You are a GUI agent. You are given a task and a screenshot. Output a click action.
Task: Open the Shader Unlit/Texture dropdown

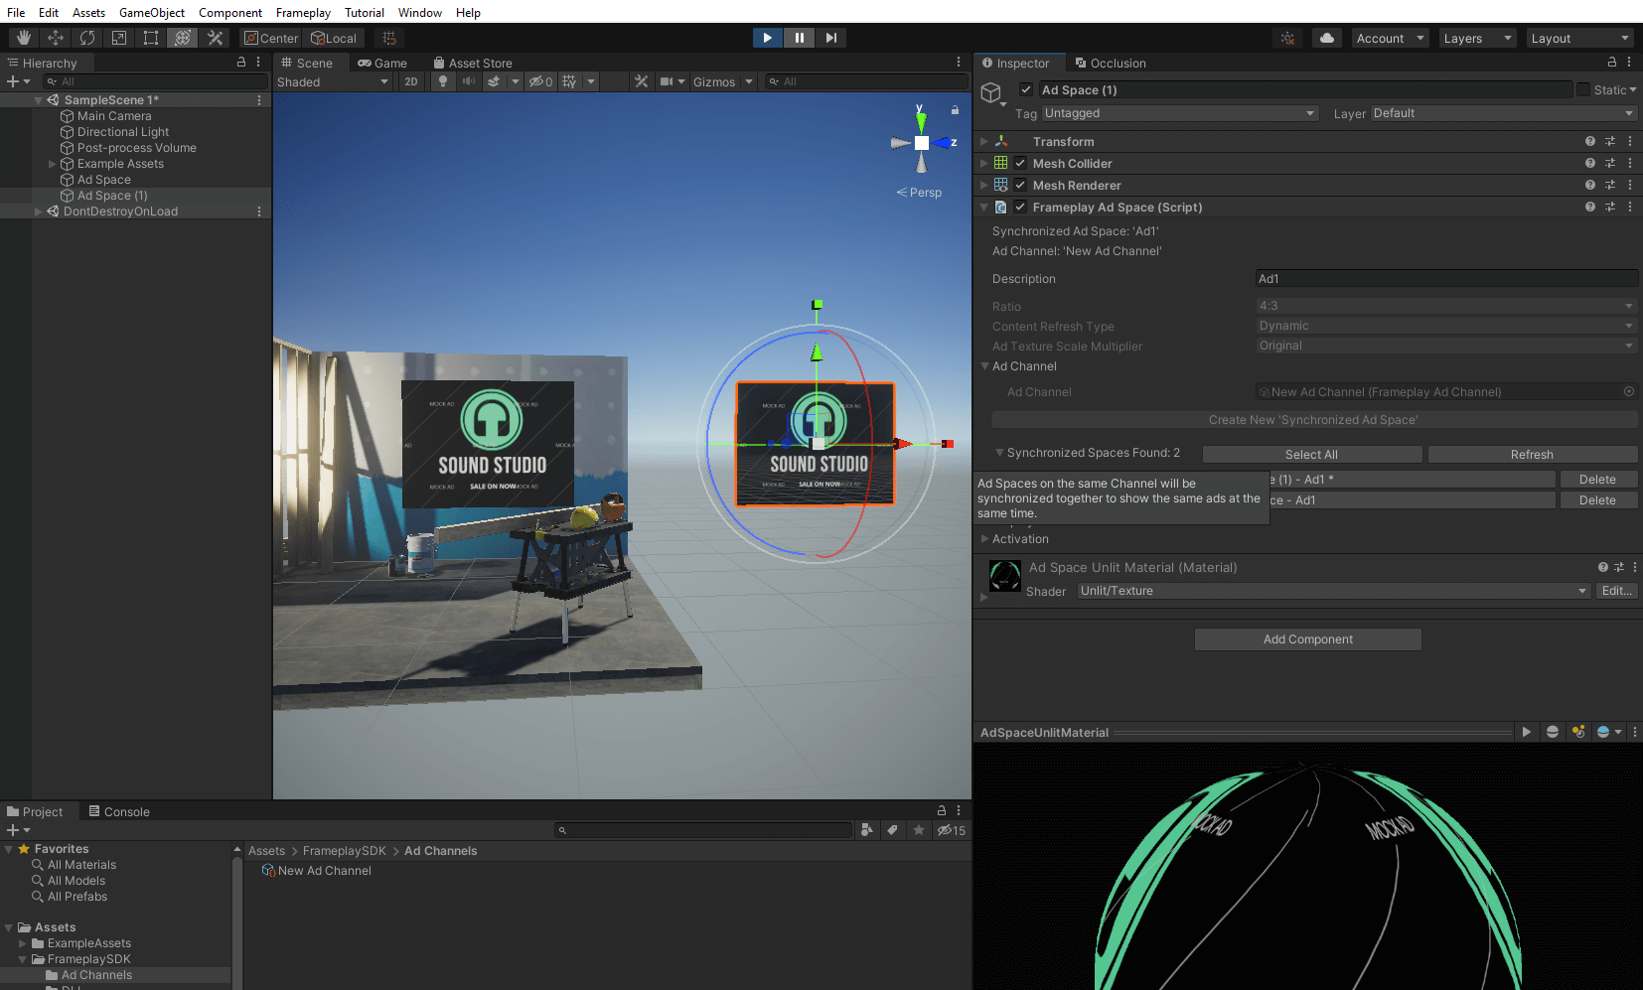1334,591
